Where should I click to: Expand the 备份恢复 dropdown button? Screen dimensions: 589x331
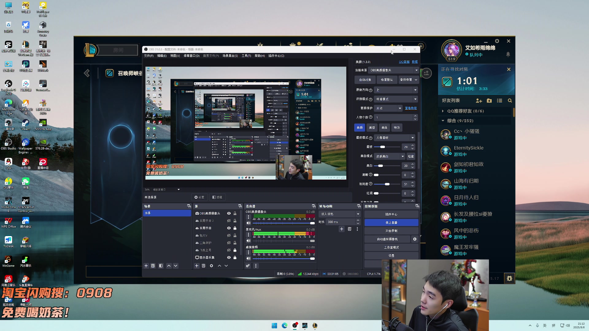pos(408,80)
